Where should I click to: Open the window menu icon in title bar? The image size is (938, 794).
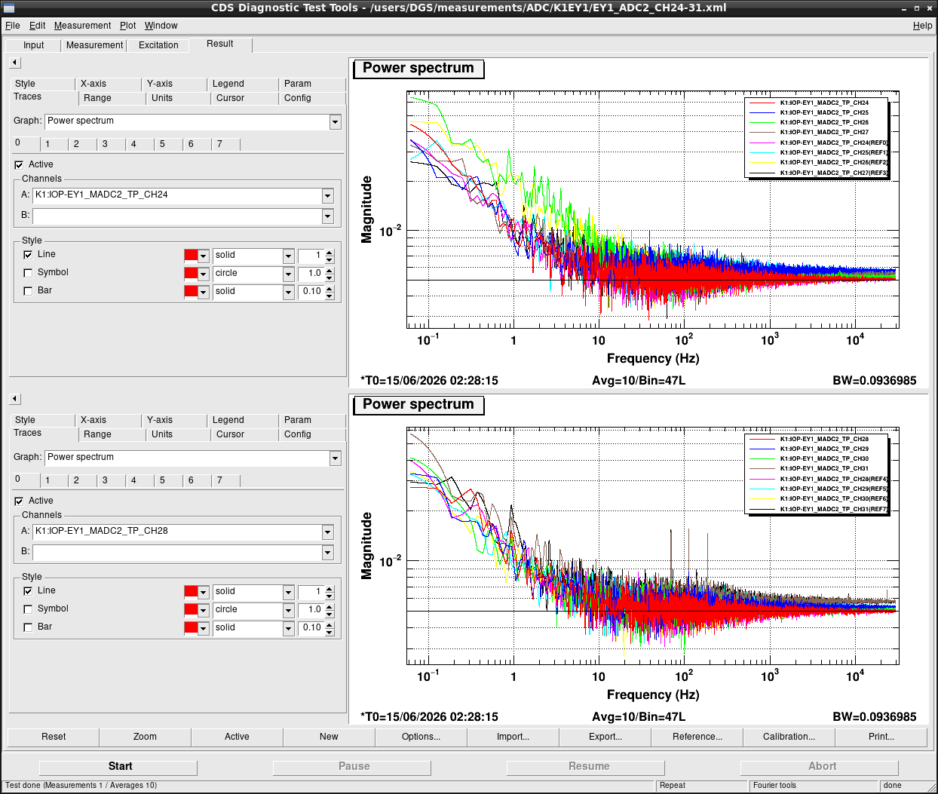pos(9,8)
